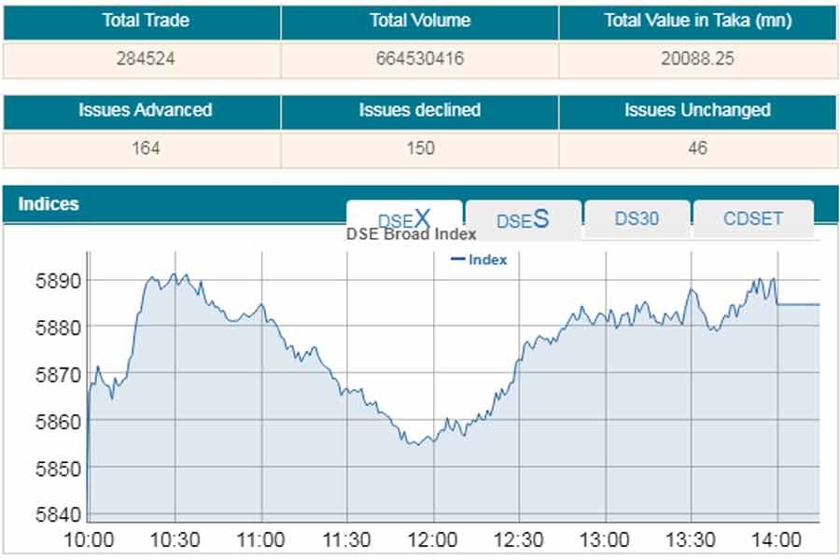Click the 20088.25 total value cell
Screen dimensions: 840x560
click(x=696, y=59)
